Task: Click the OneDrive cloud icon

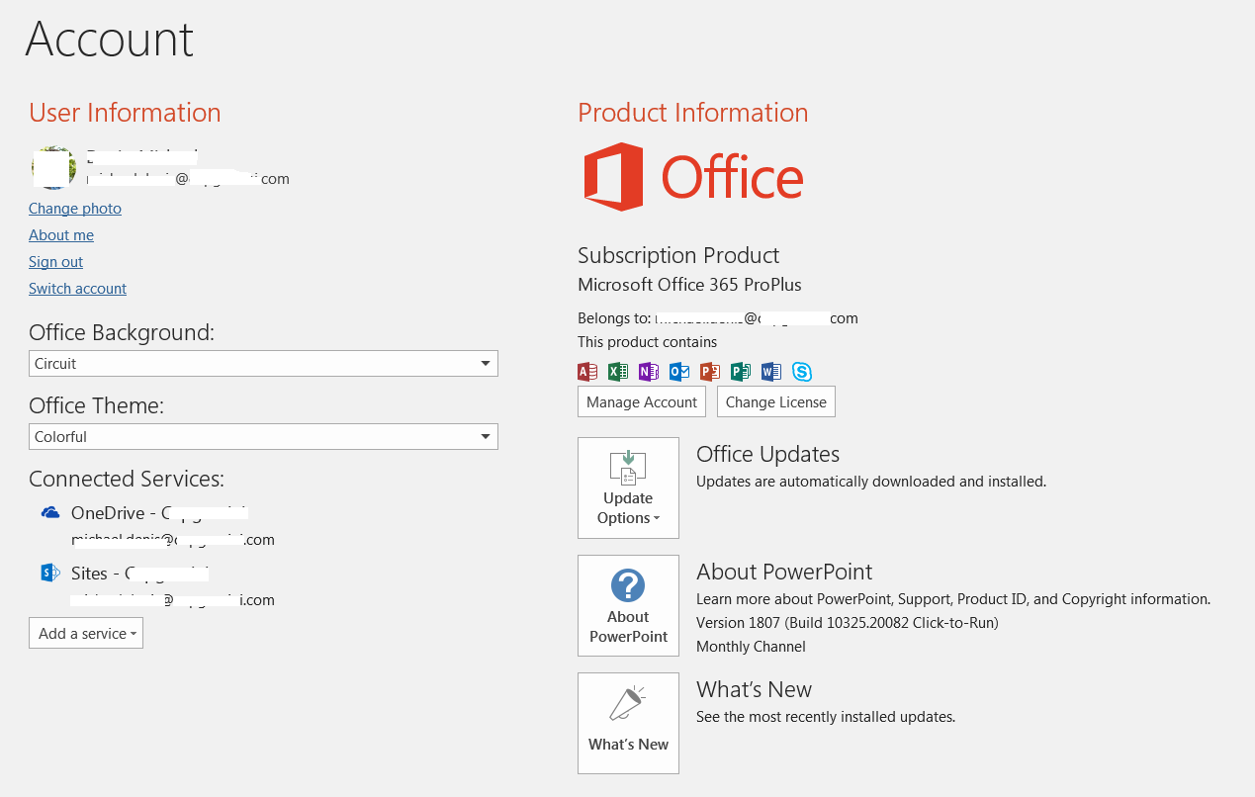Action: (x=50, y=512)
